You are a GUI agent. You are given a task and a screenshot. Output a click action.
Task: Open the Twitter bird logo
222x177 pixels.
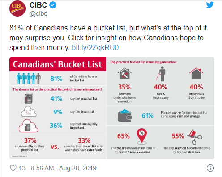pos(210,5)
